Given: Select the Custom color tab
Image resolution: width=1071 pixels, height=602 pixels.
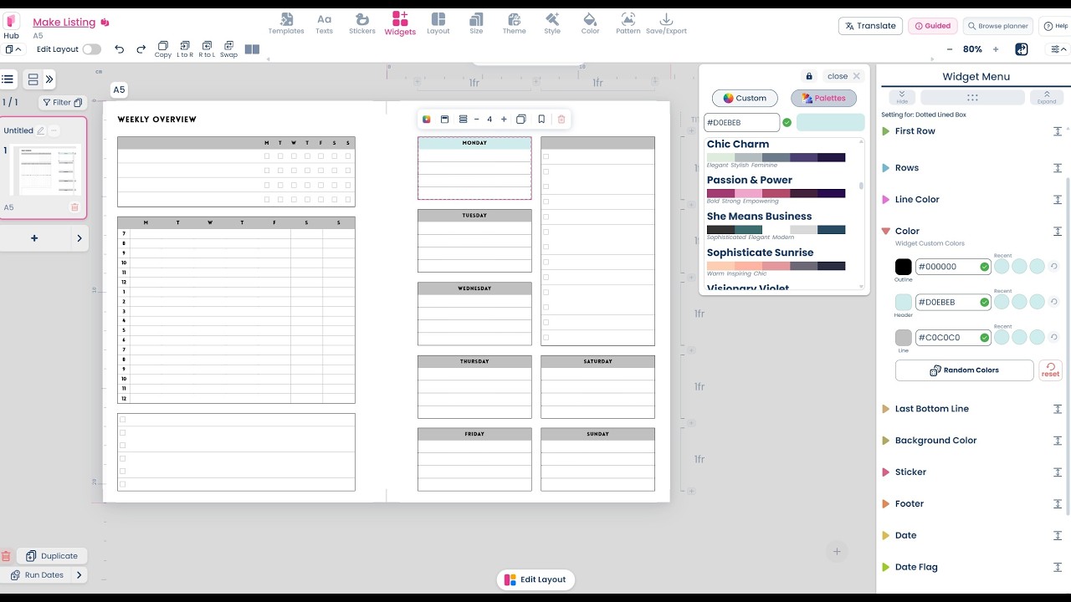Looking at the screenshot, I should pyautogui.click(x=745, y=98).
